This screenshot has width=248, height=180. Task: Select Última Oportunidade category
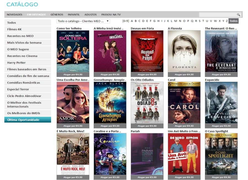pos(28,120)
